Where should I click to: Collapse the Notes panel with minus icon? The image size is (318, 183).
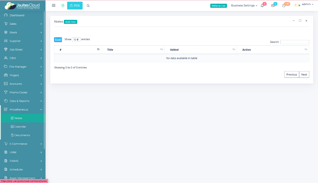click(x=294, y=21)
